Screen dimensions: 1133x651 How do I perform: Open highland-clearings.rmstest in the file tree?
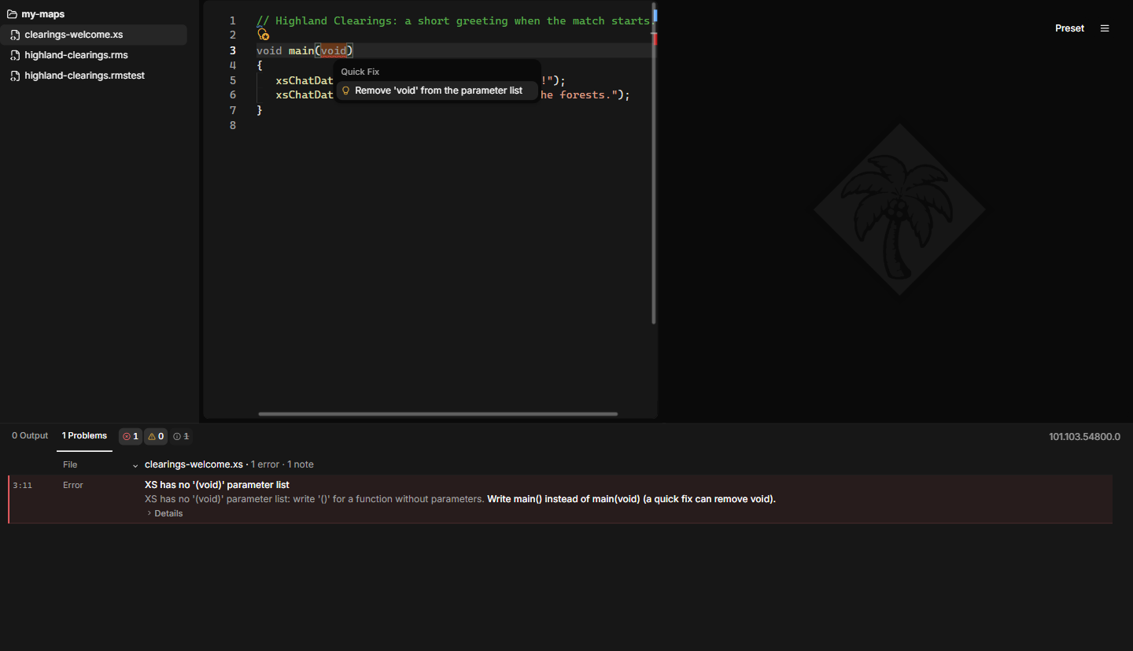[x=94, y=76]
